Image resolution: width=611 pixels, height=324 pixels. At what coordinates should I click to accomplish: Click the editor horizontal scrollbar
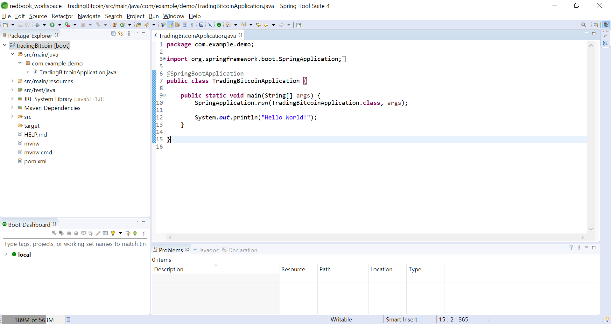click(x=376, y=237)
